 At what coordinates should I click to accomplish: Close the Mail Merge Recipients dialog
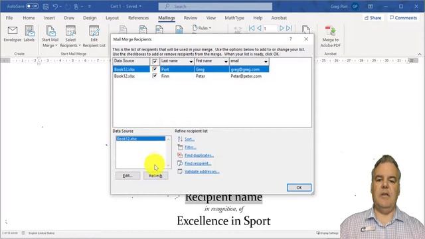point(306,39)
